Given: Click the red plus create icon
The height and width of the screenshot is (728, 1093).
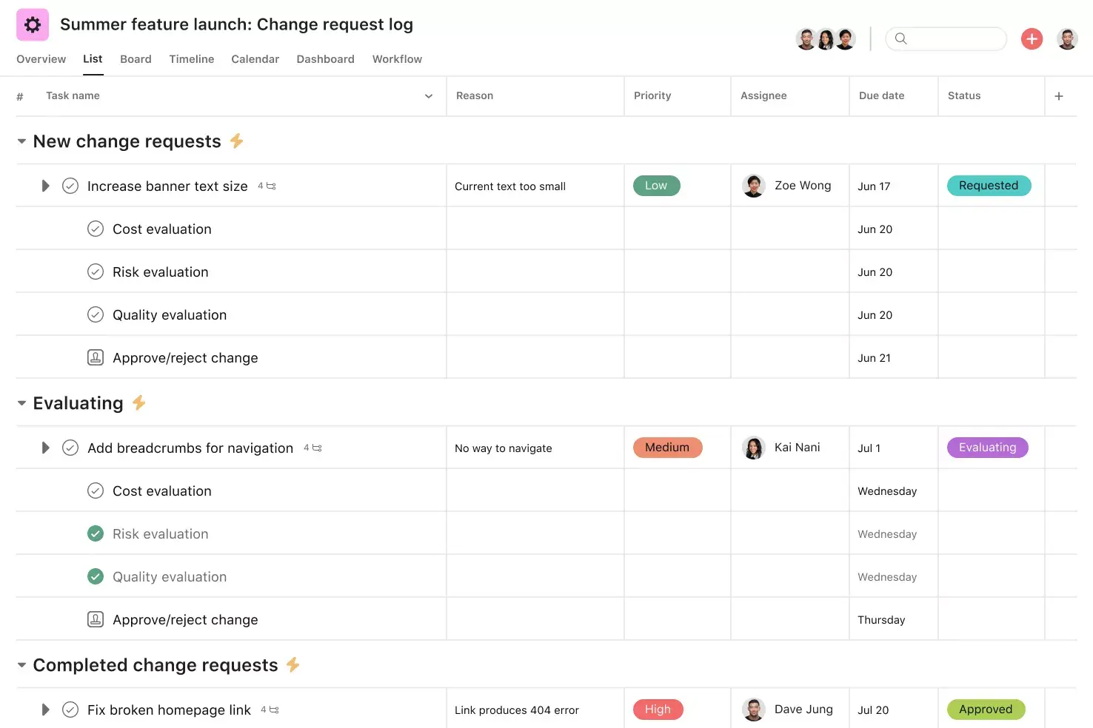Looking at the screenshot, I should click(x=1032, y=38).
